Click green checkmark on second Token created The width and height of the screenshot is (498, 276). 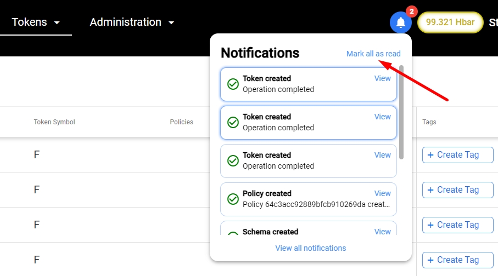[233, 122]
